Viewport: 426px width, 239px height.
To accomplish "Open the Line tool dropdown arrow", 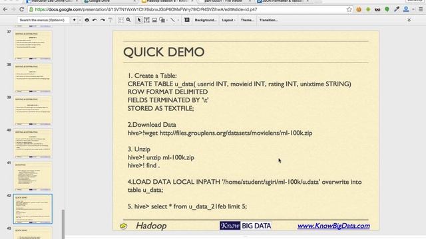I will [x=178, y=20].
